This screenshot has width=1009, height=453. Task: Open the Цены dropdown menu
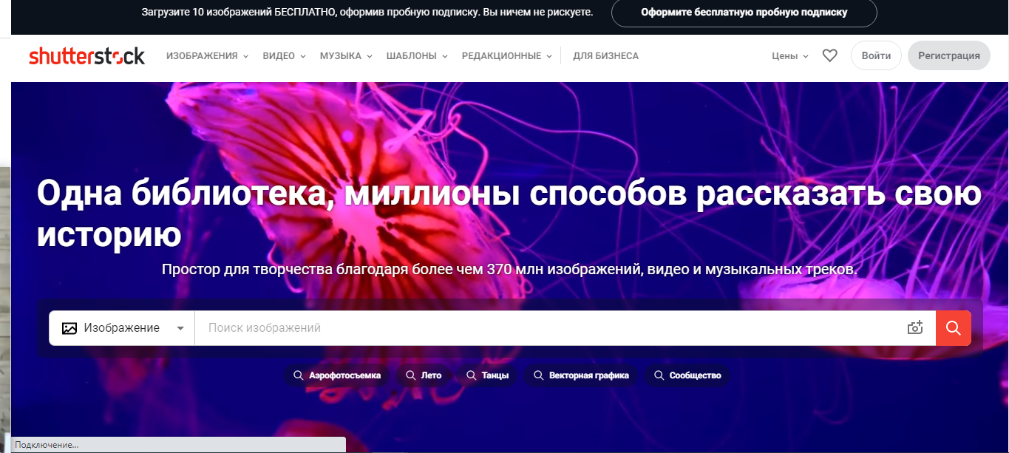coord(789,55)
